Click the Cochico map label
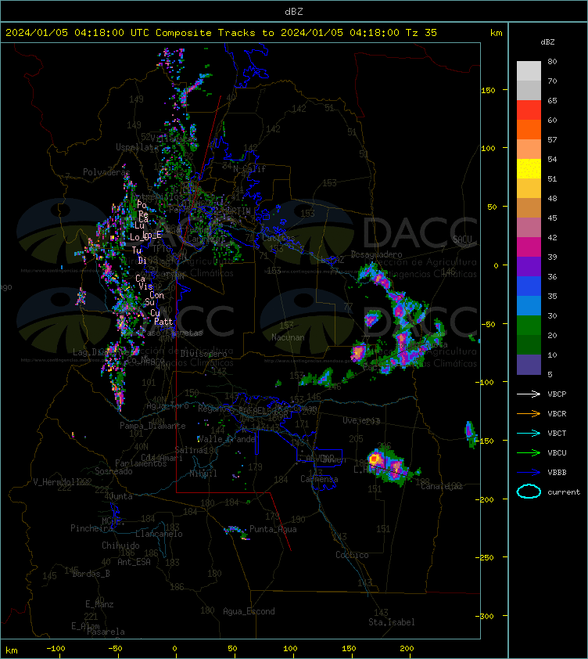The image size is (588, 659). pos(352,555)
